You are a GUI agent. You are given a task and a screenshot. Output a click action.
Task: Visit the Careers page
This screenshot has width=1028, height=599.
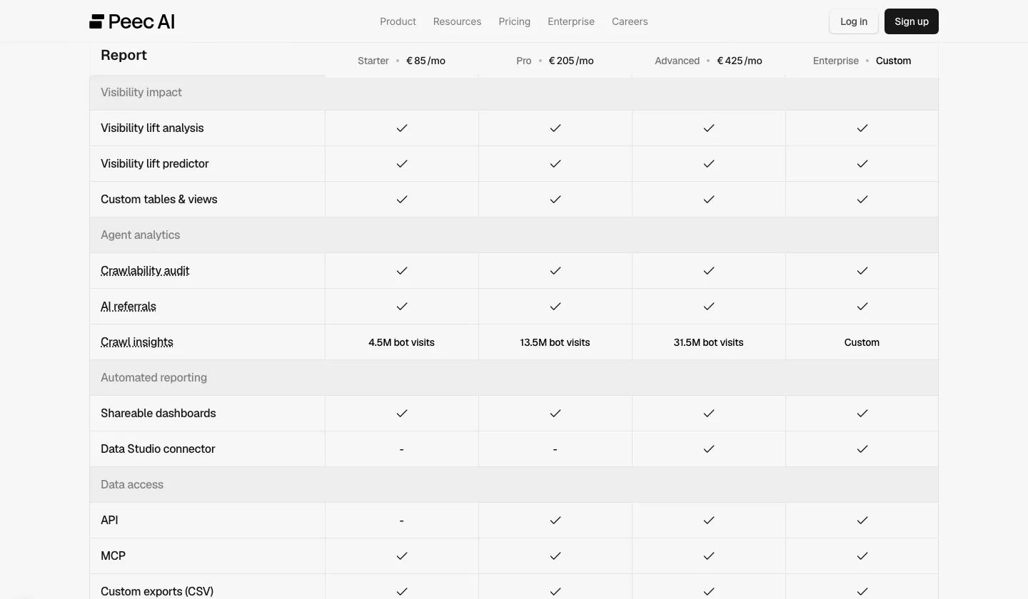point(630,21)
